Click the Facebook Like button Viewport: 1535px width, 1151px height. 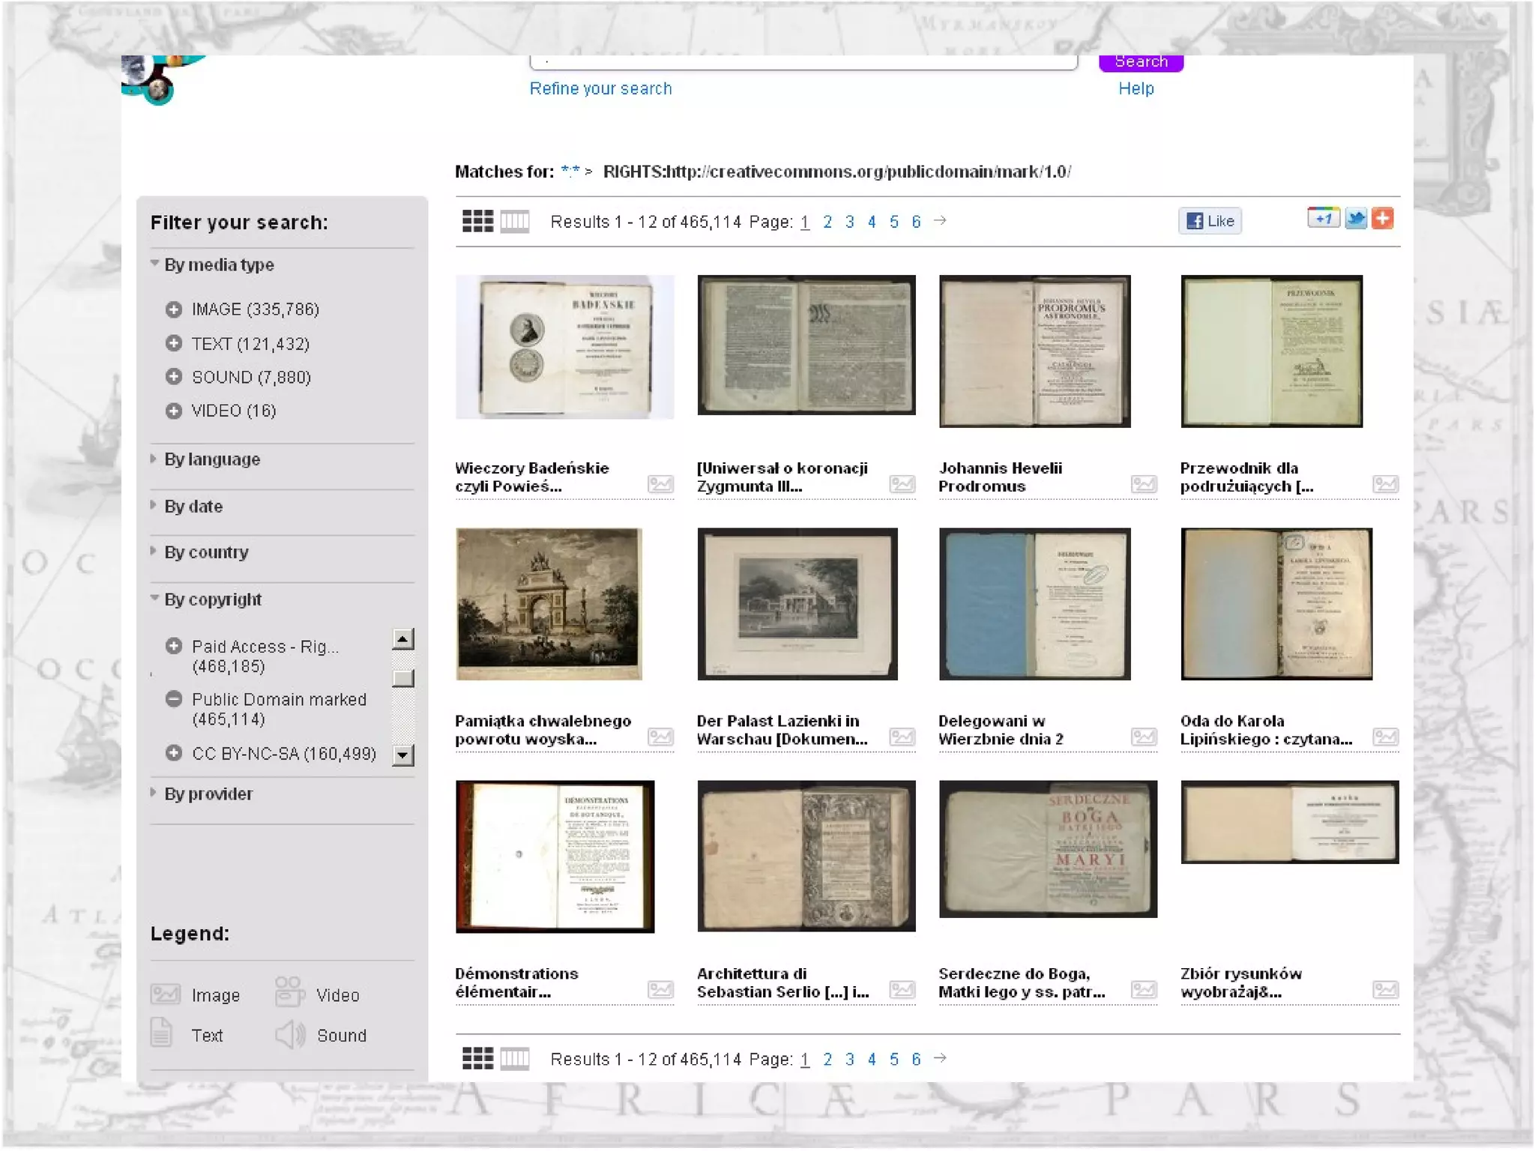pyautogui.click(x=1210, y=221)
